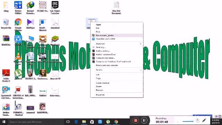Launch Microsoft Edge from the taskbar
222x125 pixels.
point(76,122)
